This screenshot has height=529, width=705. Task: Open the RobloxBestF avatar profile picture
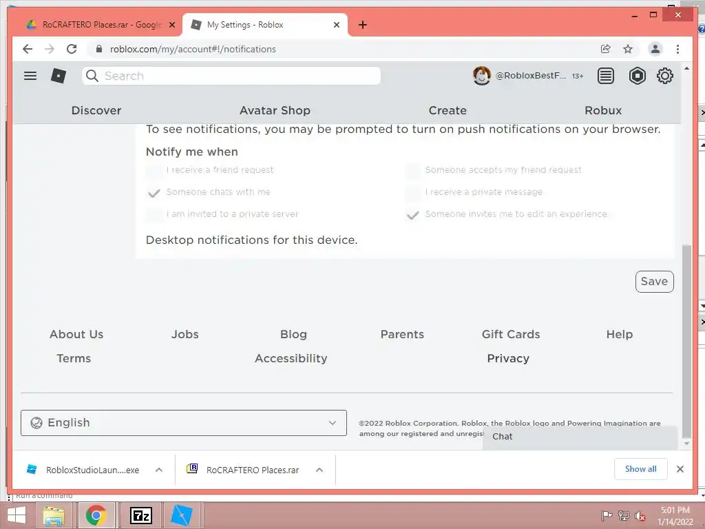pos(481,76)
